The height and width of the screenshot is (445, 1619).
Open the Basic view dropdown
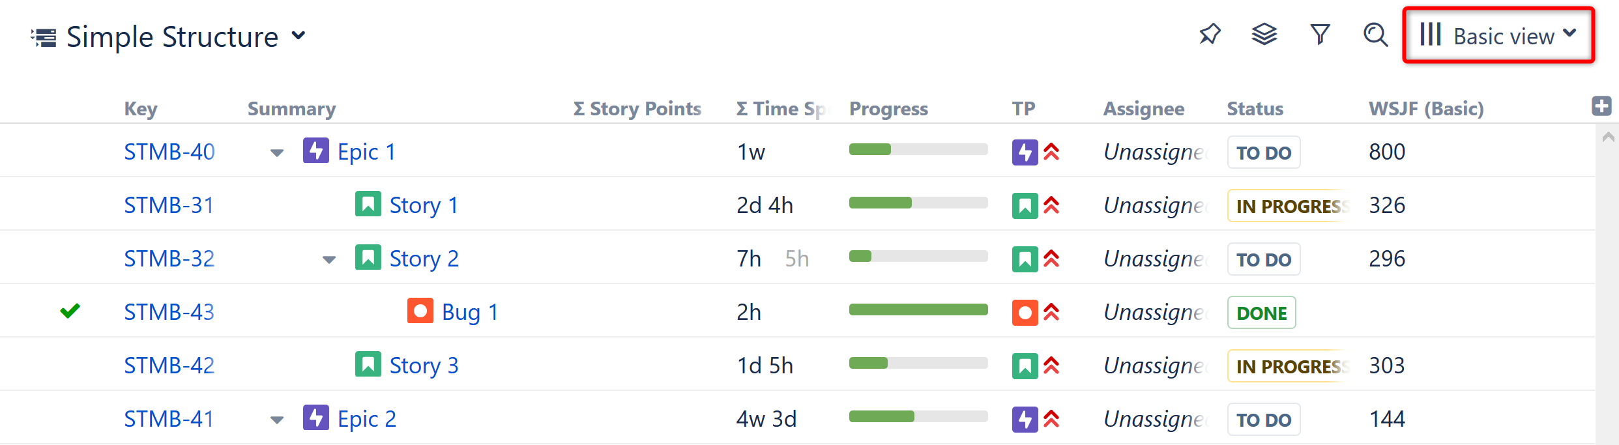tap(1498, 36)
